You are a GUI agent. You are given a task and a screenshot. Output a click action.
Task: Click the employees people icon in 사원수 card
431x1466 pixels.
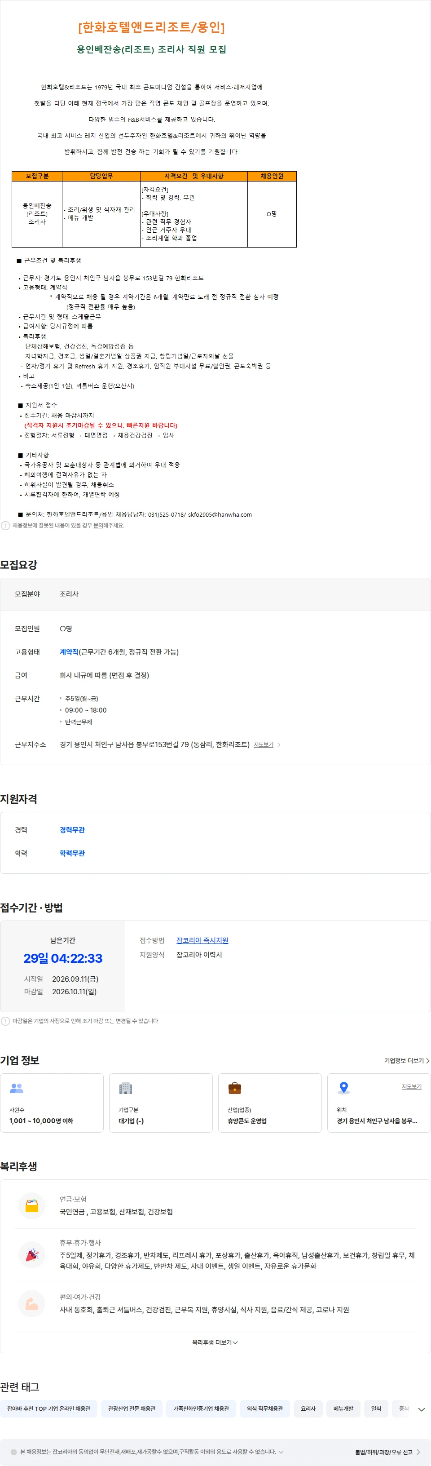[17, 1088]
